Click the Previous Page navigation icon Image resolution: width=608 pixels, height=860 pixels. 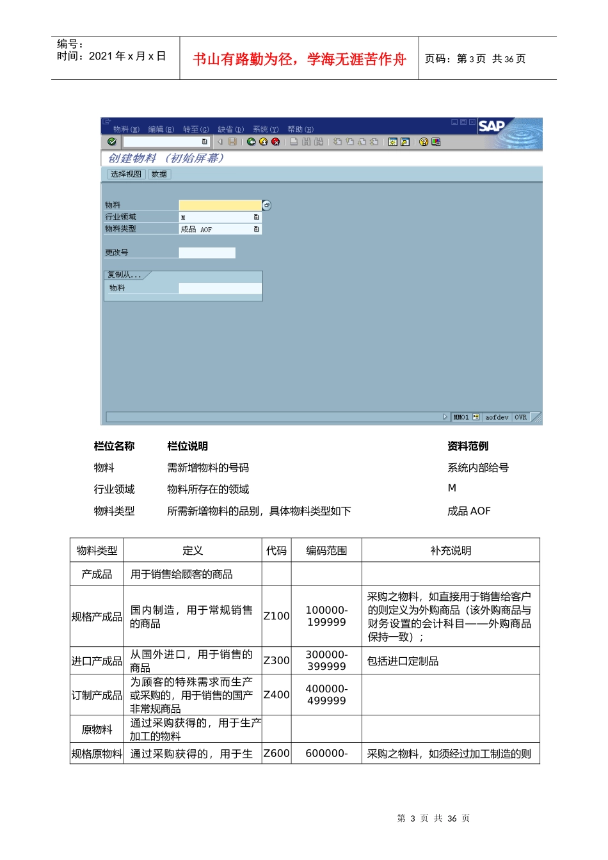pos(349,141)
